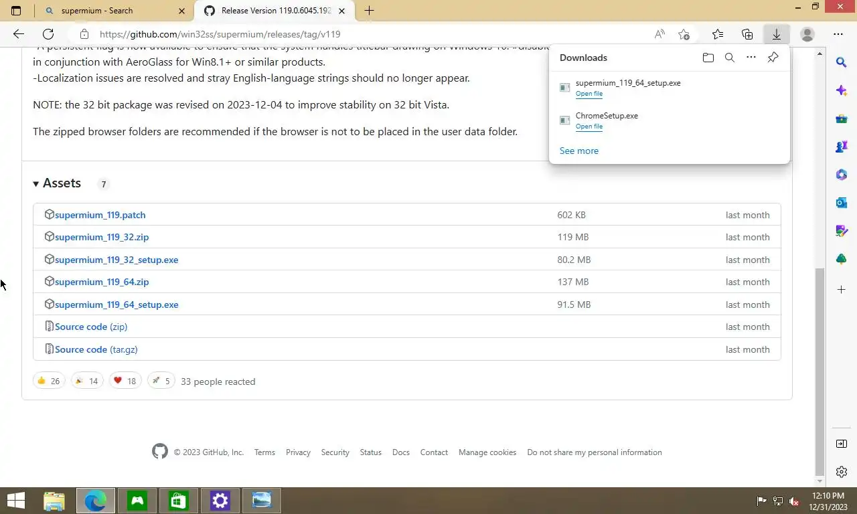Open Security footer link

click(x=335, y=452)
